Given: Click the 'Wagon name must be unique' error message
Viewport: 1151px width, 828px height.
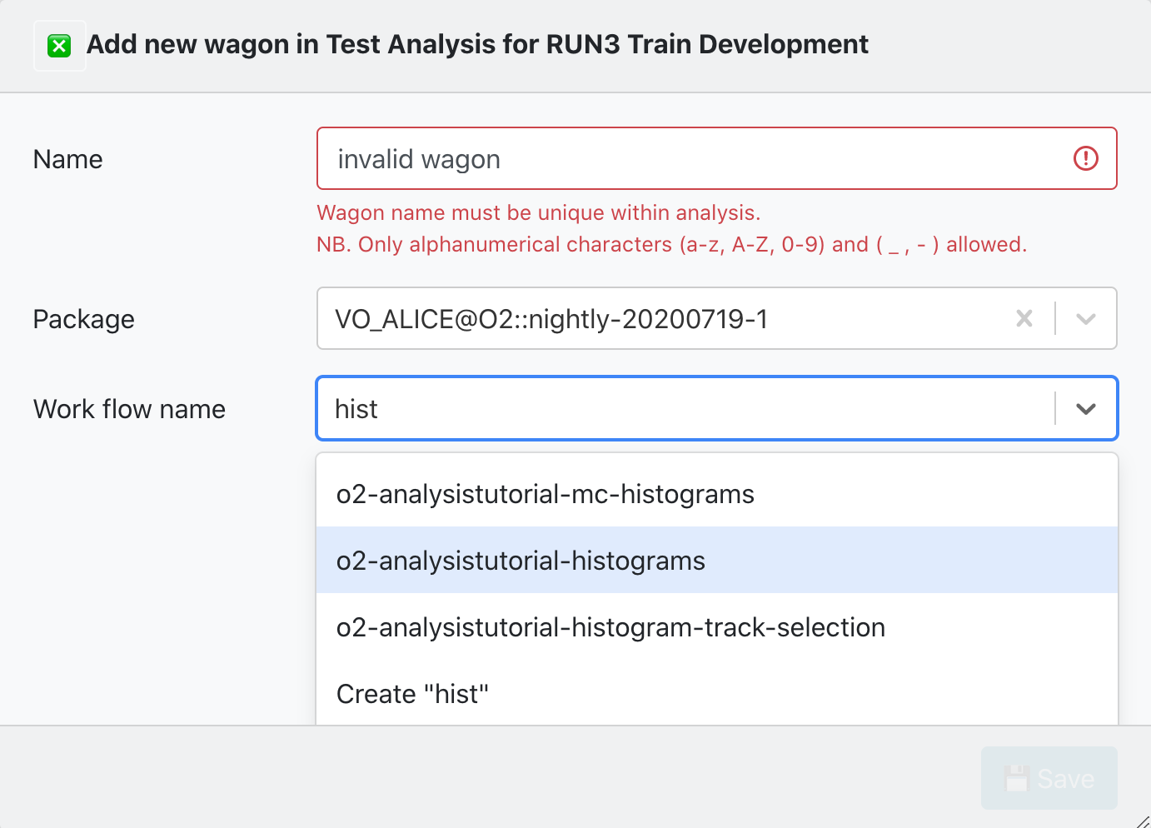Looking at the screenshot, I should tap(538, 212).
